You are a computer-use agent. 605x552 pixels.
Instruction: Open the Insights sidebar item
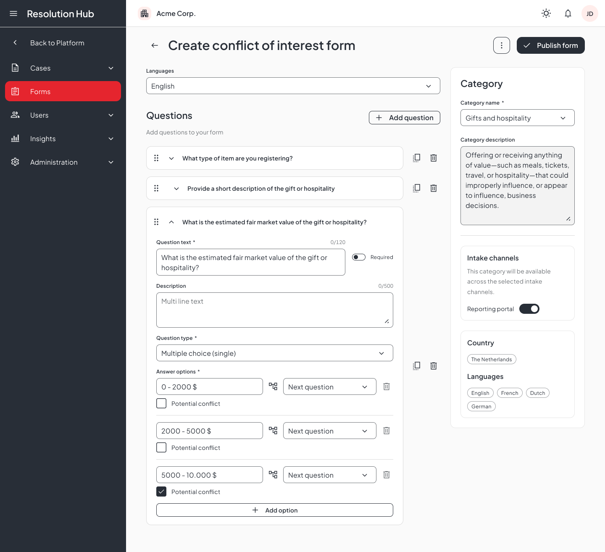pyautogui.click(x=63, y=138)
